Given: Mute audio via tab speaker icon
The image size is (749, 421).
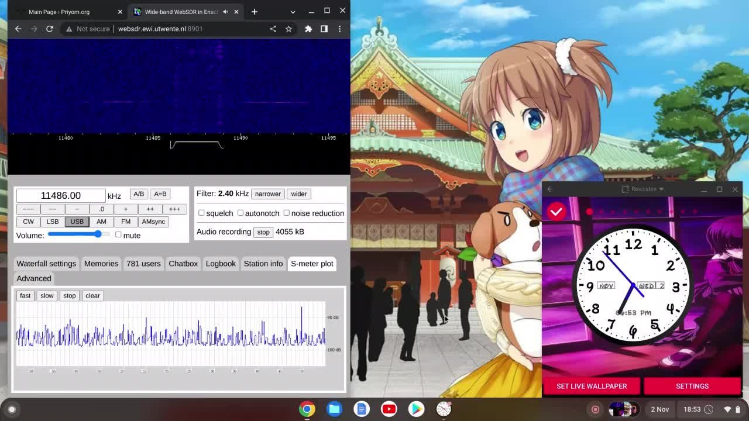Looking at the screenshot, I should pyautogui.click(x=225, y=12).
